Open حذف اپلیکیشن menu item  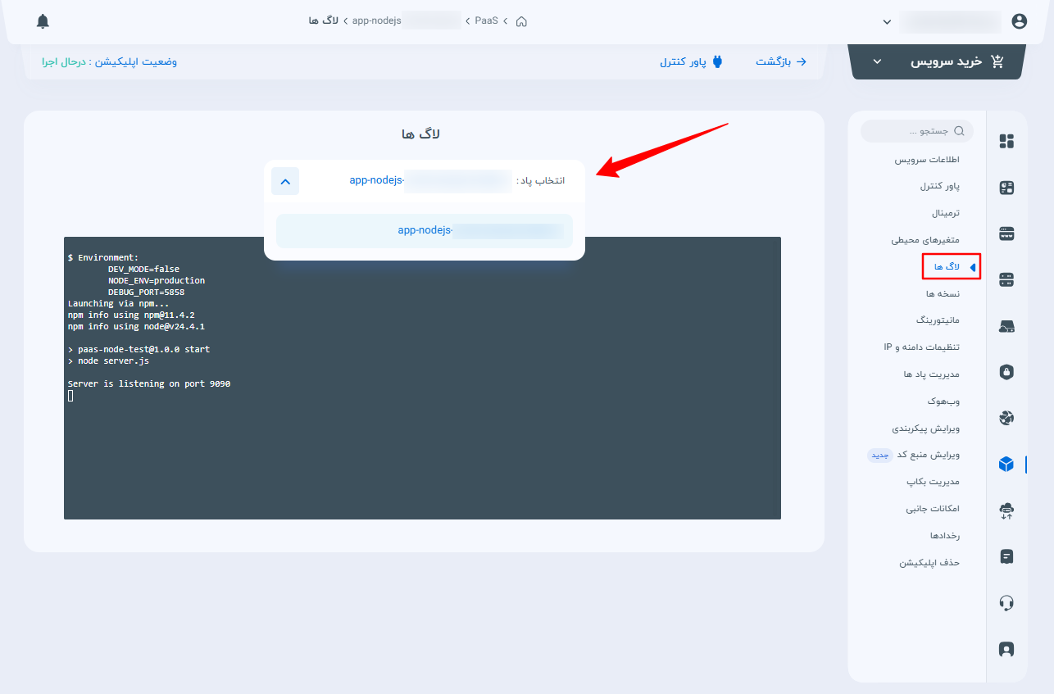tap(929, 563)
